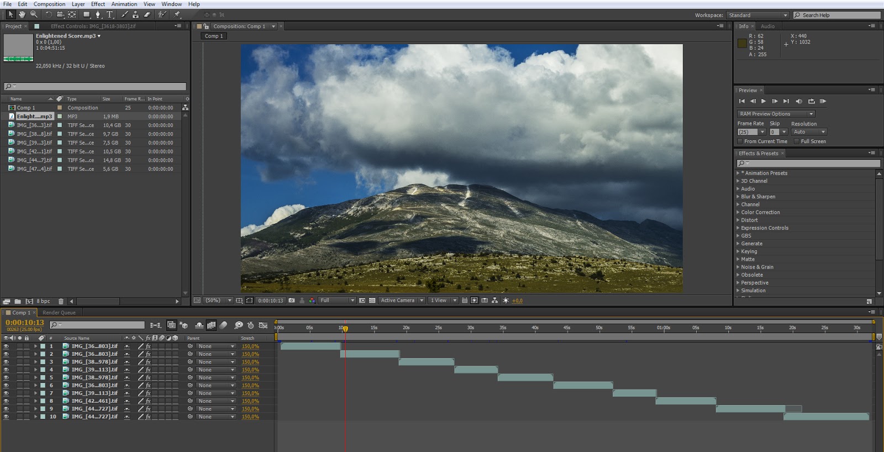Select the Roto Brush tool
884x452 pixels.
coord(162,15)
